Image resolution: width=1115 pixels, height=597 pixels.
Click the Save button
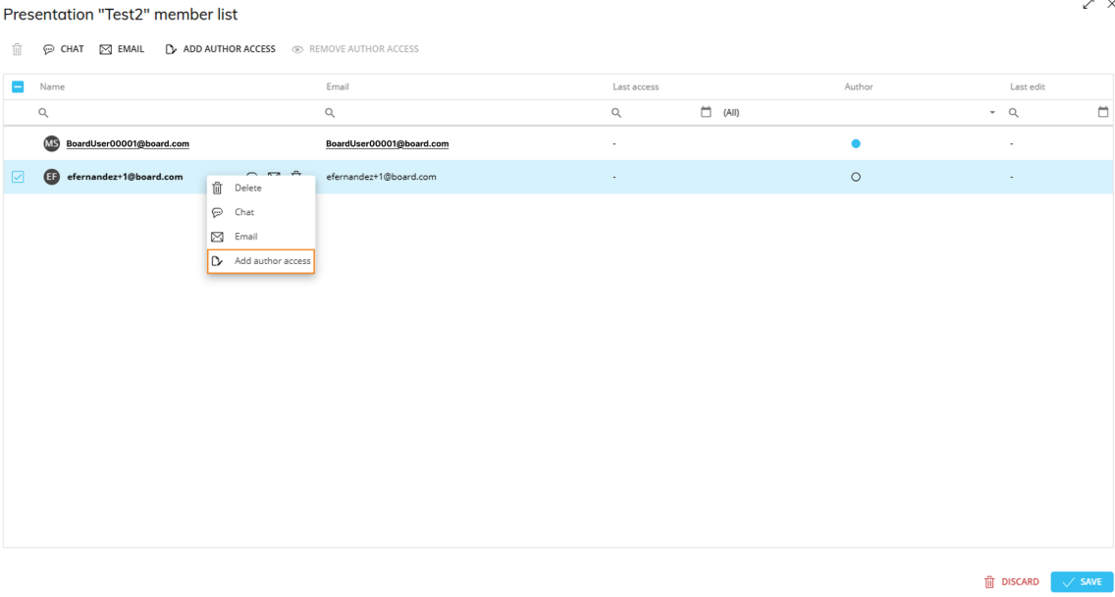[1082, 581]
